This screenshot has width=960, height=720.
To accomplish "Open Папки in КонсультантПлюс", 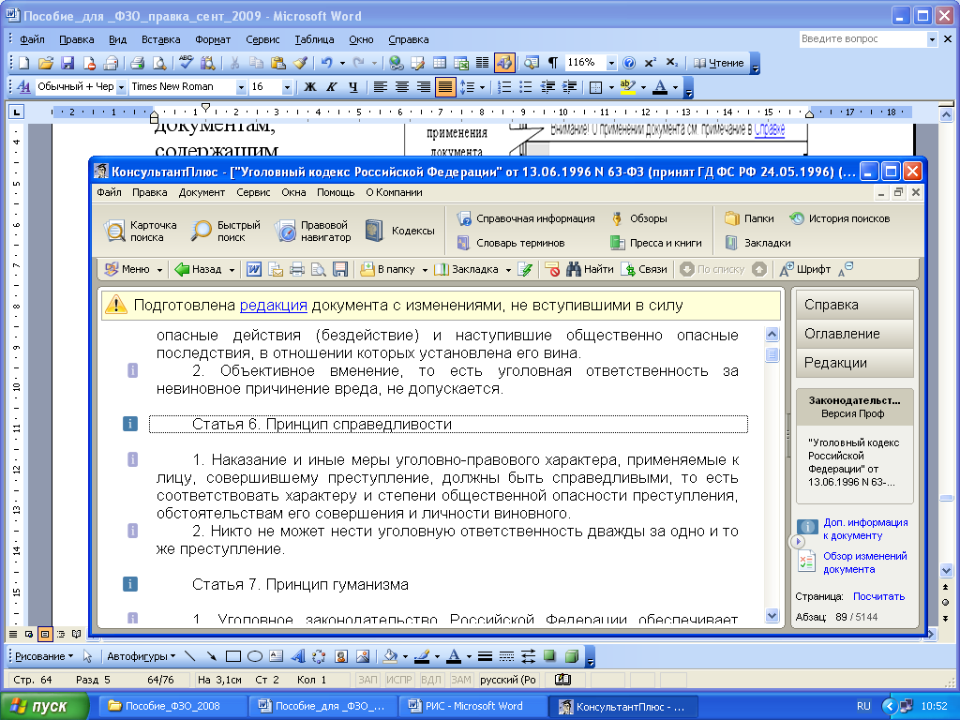I will (749, 218).
